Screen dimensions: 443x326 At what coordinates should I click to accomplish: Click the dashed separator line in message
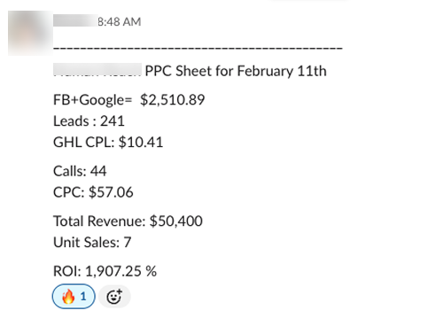(198, 48)
